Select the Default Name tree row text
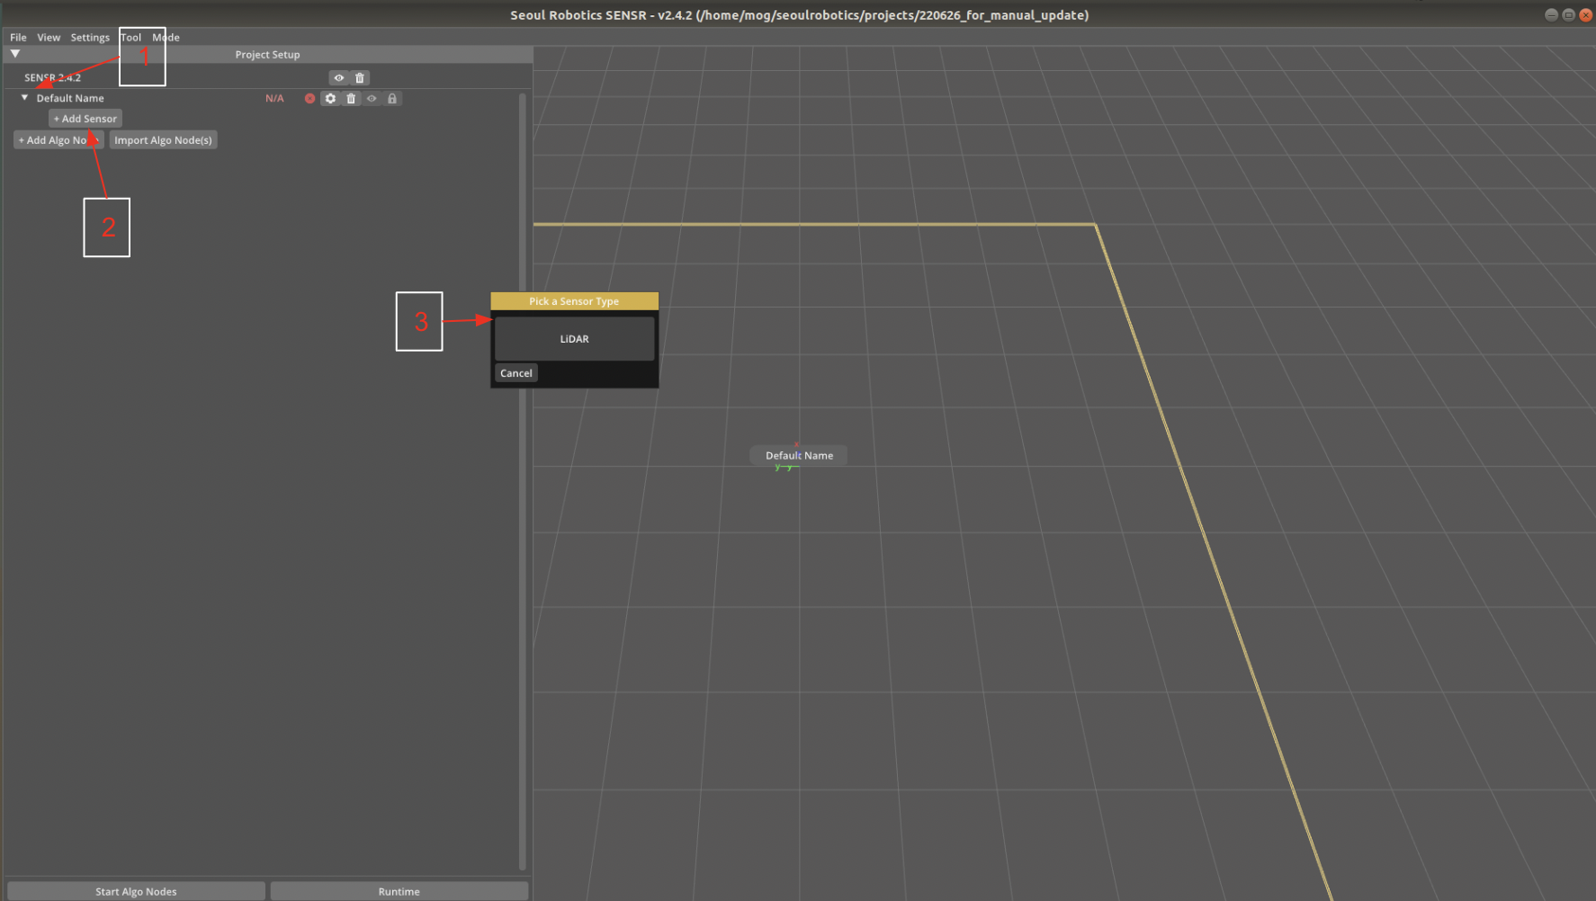The height and width of the screenshot is (901, 1596). point(70,98)
